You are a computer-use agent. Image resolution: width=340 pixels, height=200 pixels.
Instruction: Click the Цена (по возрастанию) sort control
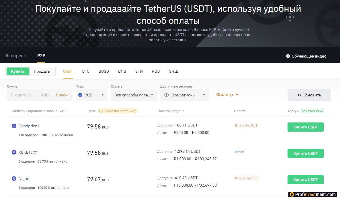(118, 111)
